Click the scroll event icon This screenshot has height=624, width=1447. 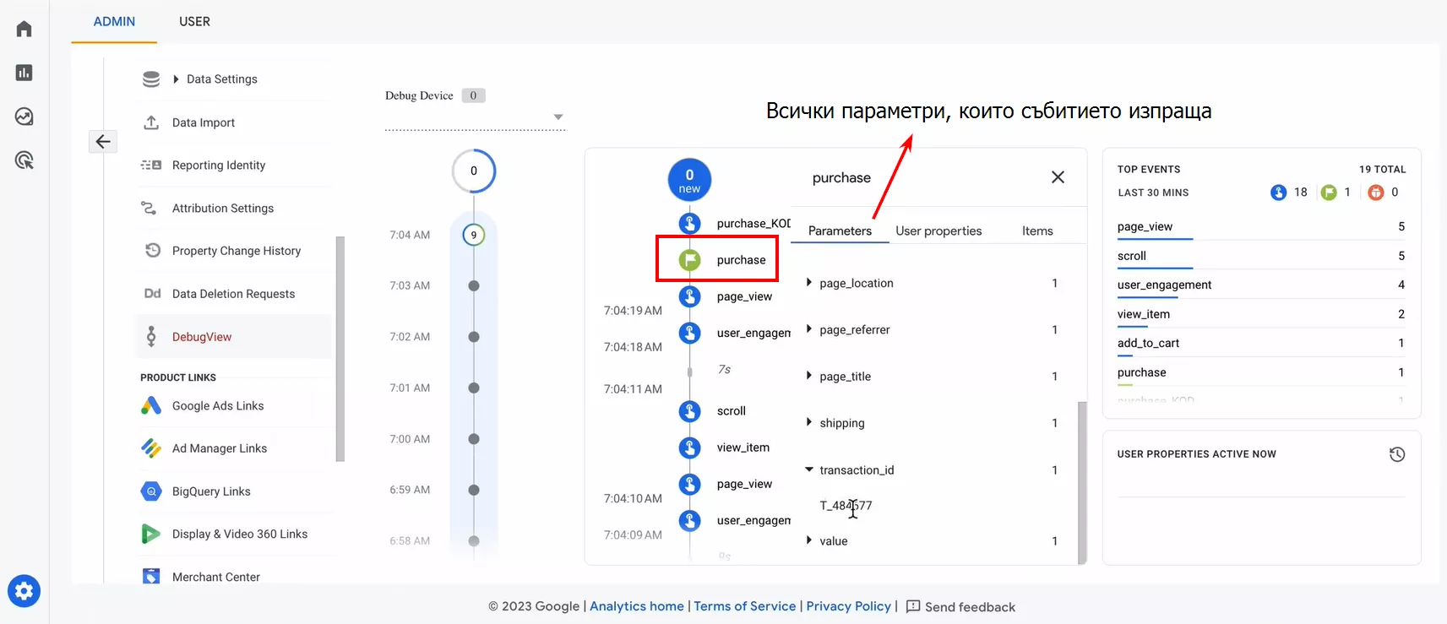click(690, 411)
